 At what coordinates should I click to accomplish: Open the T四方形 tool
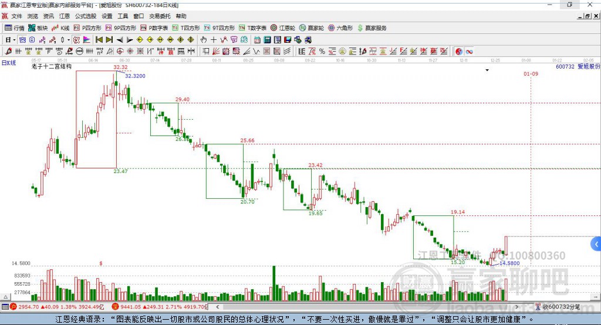coord(186,28)
